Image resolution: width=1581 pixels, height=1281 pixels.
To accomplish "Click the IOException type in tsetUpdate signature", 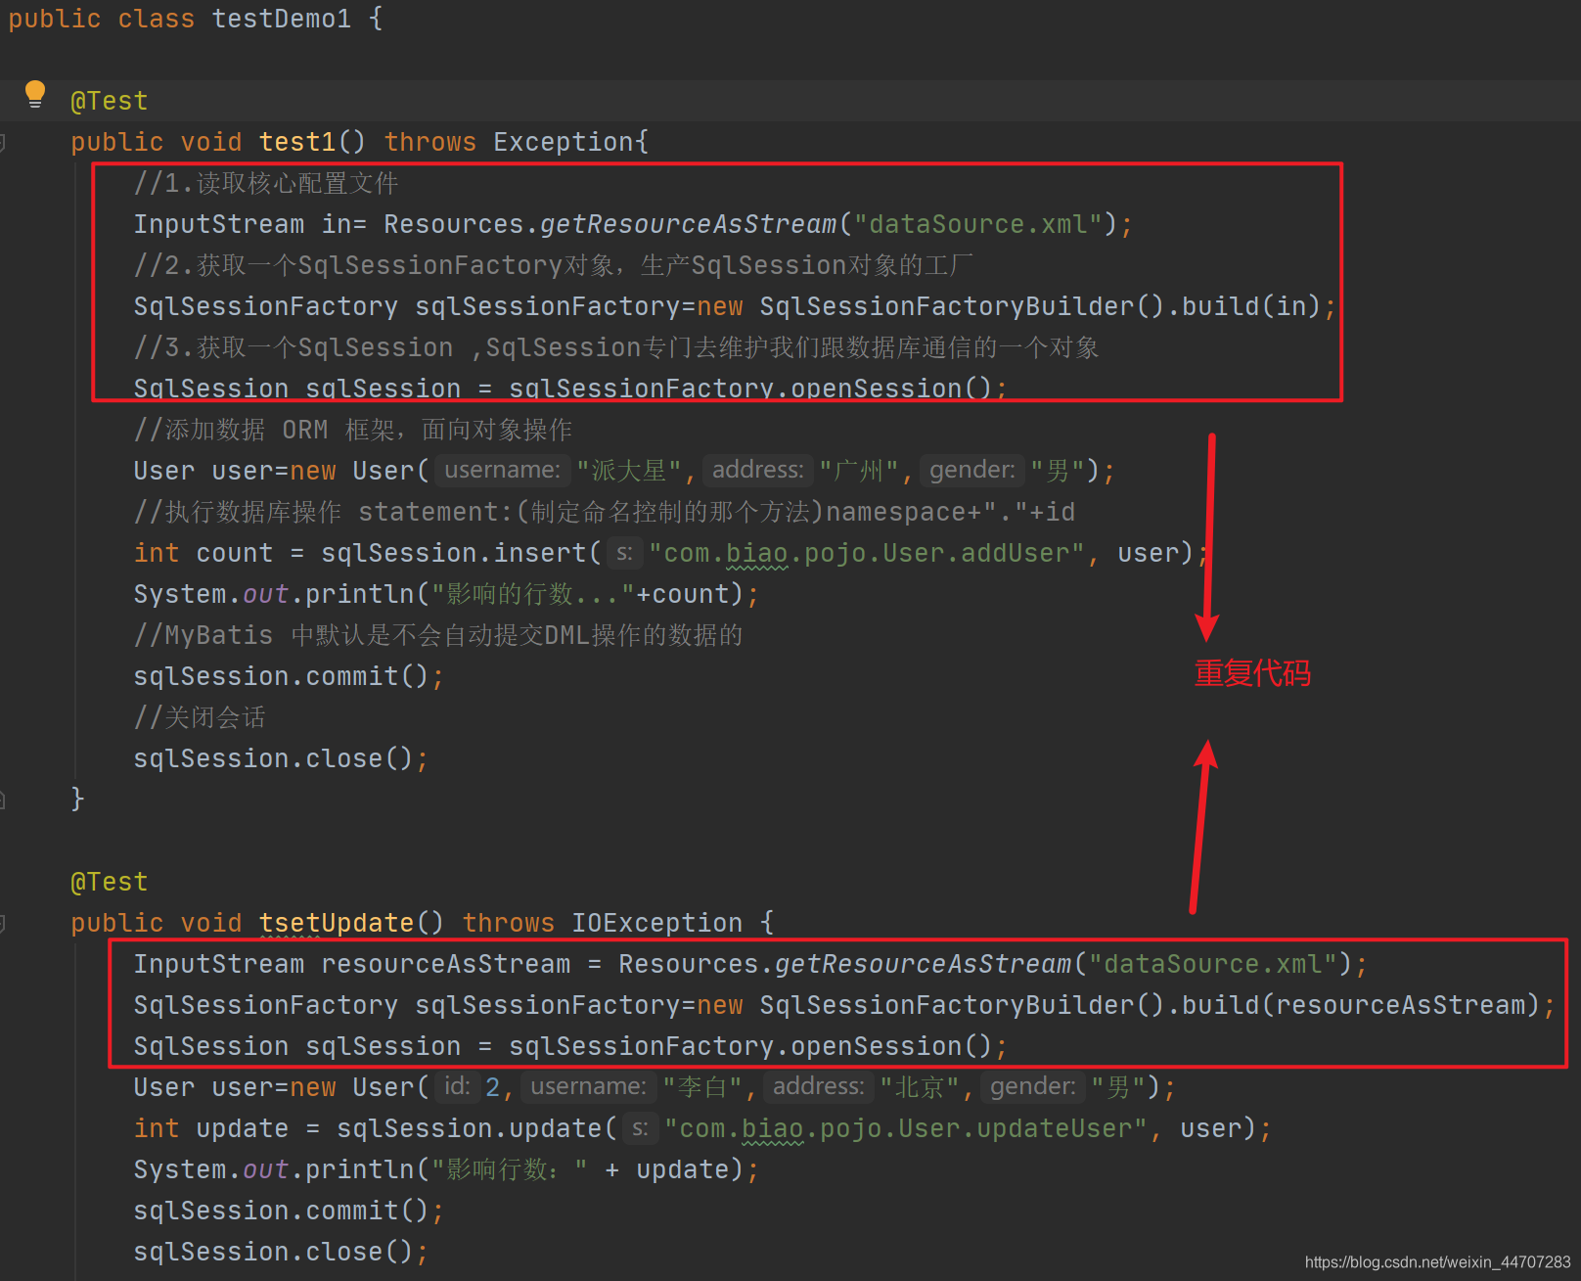I will click(657, 923).
